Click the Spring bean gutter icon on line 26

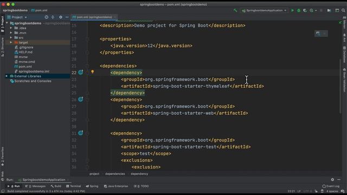coord(81,99)
